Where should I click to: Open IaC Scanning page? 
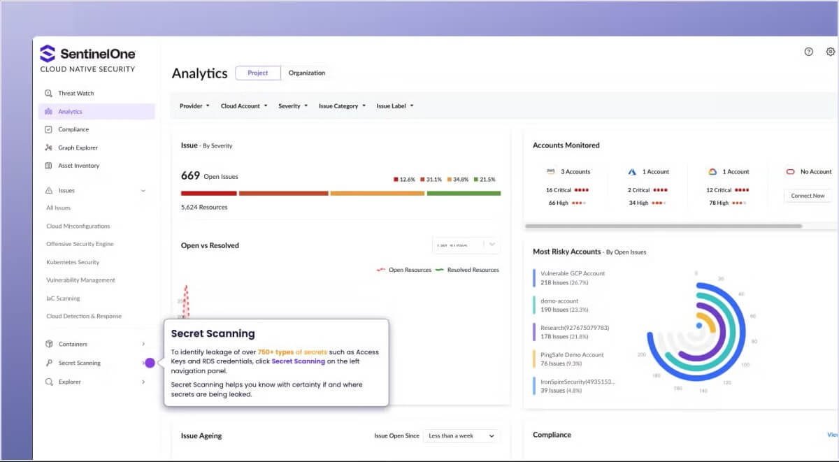tap(63, 298)
